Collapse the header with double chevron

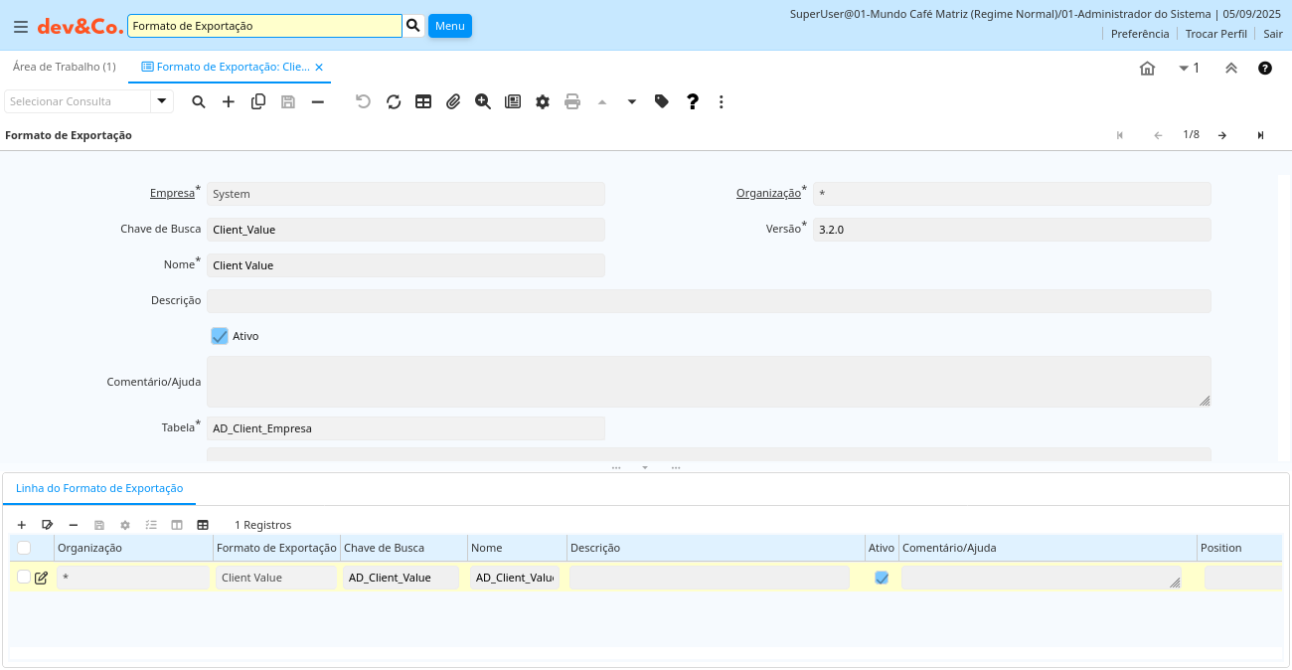pos(1230,69)
